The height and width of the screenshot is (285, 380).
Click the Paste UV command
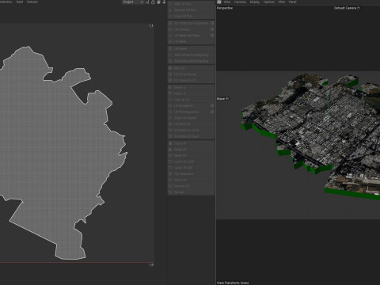click(191, 150)
